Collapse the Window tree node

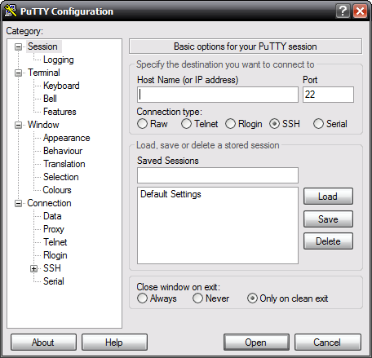pos(18,125)
